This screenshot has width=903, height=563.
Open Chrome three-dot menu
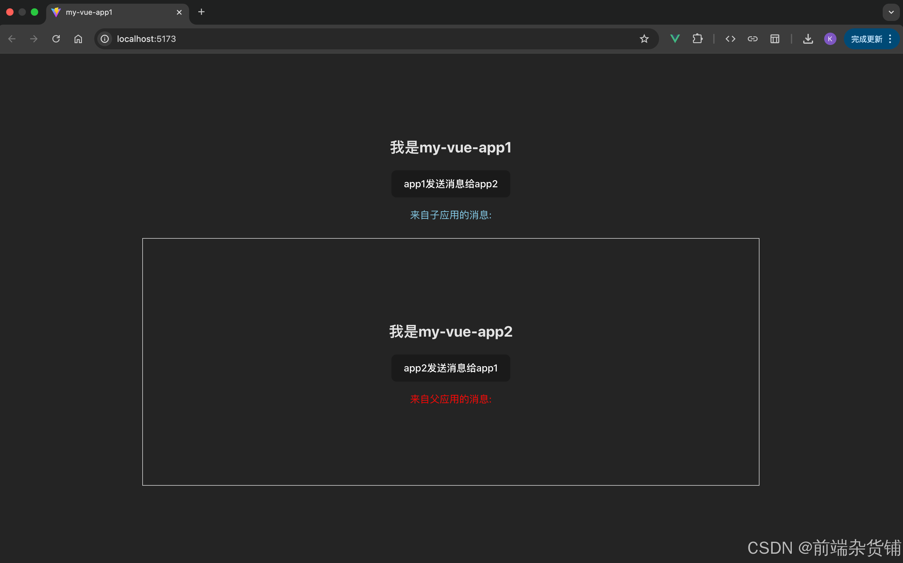890,39
